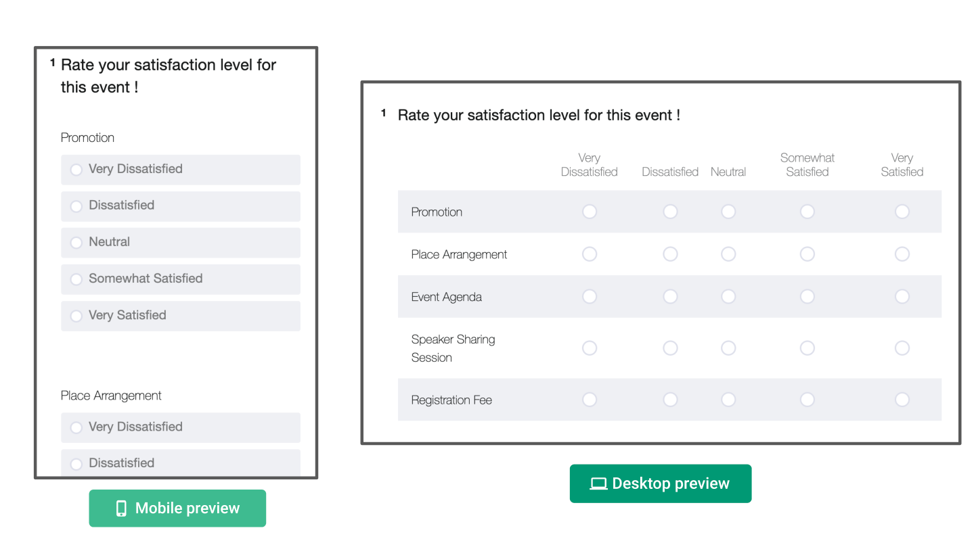Select Dissatisfied for Place Arrangement in desktop matrix

tap(669, 254)
